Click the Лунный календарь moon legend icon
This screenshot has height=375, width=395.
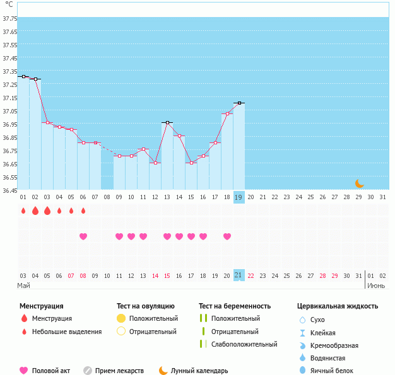[163, 371]
